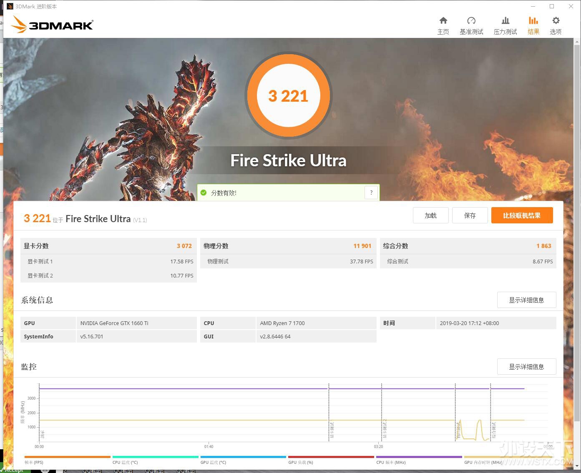Switch to the 结果 results tab
This screenshot has width=581, height=473.
tap(533, 26)
